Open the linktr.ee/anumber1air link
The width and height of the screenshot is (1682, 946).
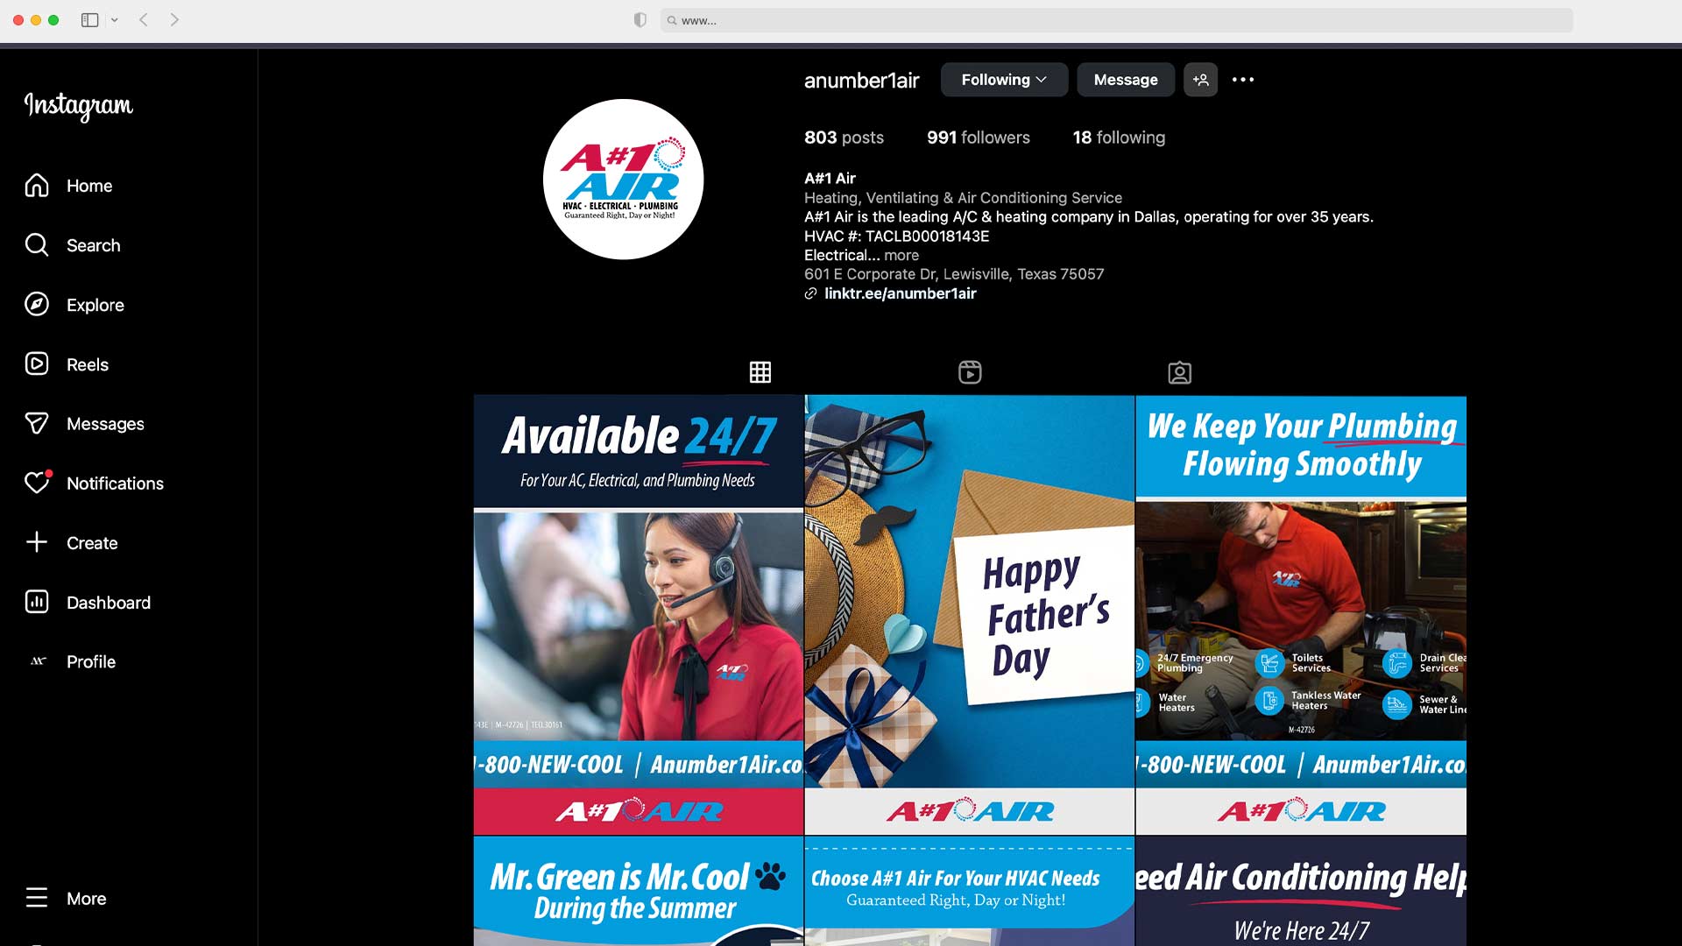pos(900,293)
